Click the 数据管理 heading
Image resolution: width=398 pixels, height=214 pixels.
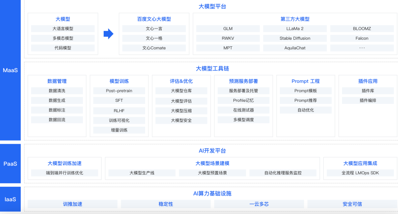coord(57,81)
